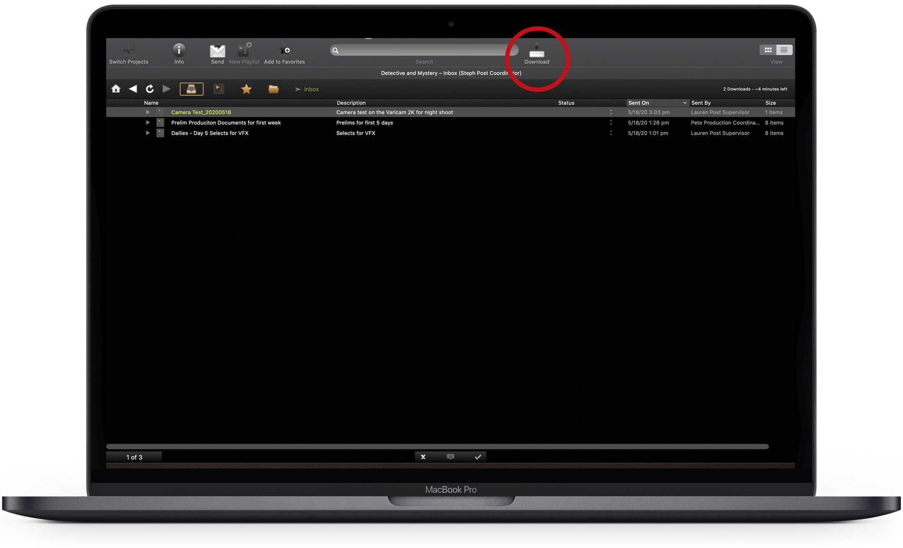Click Add to Favorites icon
Viewport: 903px width, 548px height.
point(285,50)
